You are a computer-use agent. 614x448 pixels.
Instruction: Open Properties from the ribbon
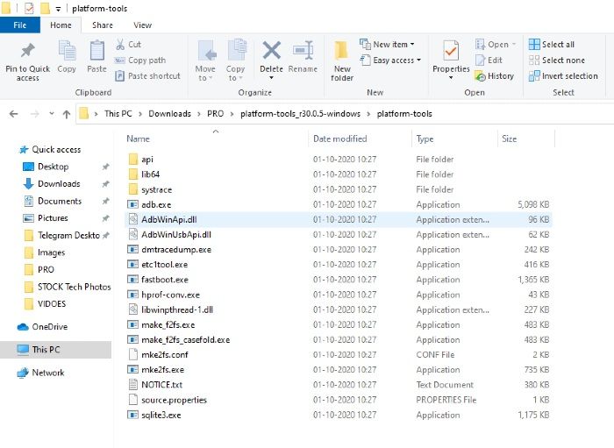[451, 52]
